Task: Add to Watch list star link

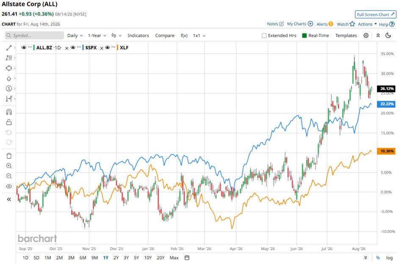Action: click(x=346, y=24)
